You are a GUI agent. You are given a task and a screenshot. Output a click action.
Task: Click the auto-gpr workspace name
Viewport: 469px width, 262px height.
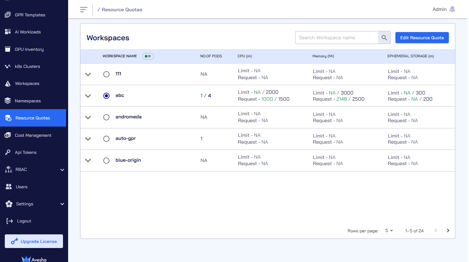click(126, 139)
